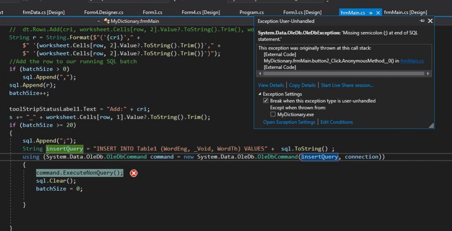Close the frmMain.cs tab
The width and height of the screenshot is (452, 231).
tap(378, 13)
